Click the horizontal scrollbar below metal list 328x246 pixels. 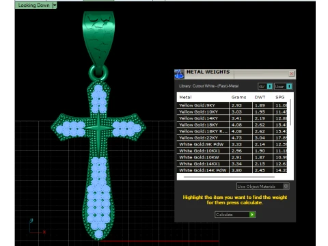[x=229, y=177]
